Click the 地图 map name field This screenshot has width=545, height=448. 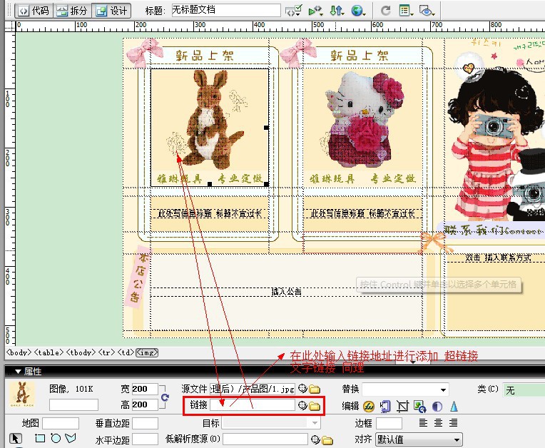click(x=61, y=423)
